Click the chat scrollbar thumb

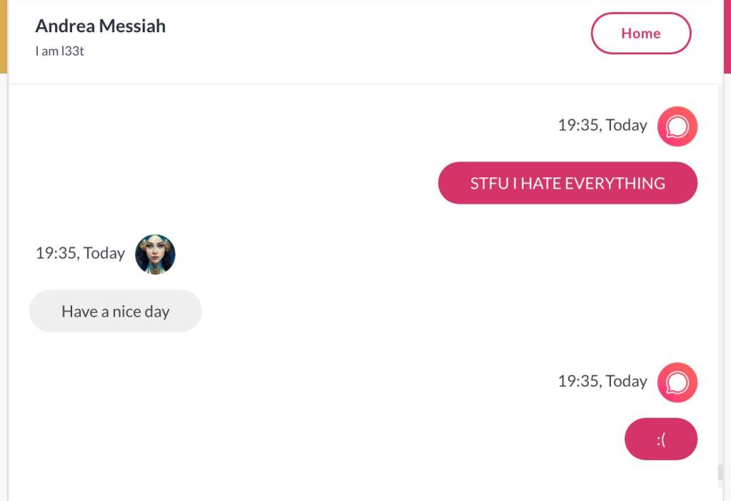pyautogui.click(x=720, y=472)
